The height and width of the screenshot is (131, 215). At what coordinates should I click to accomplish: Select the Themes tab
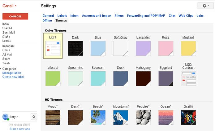61,21
